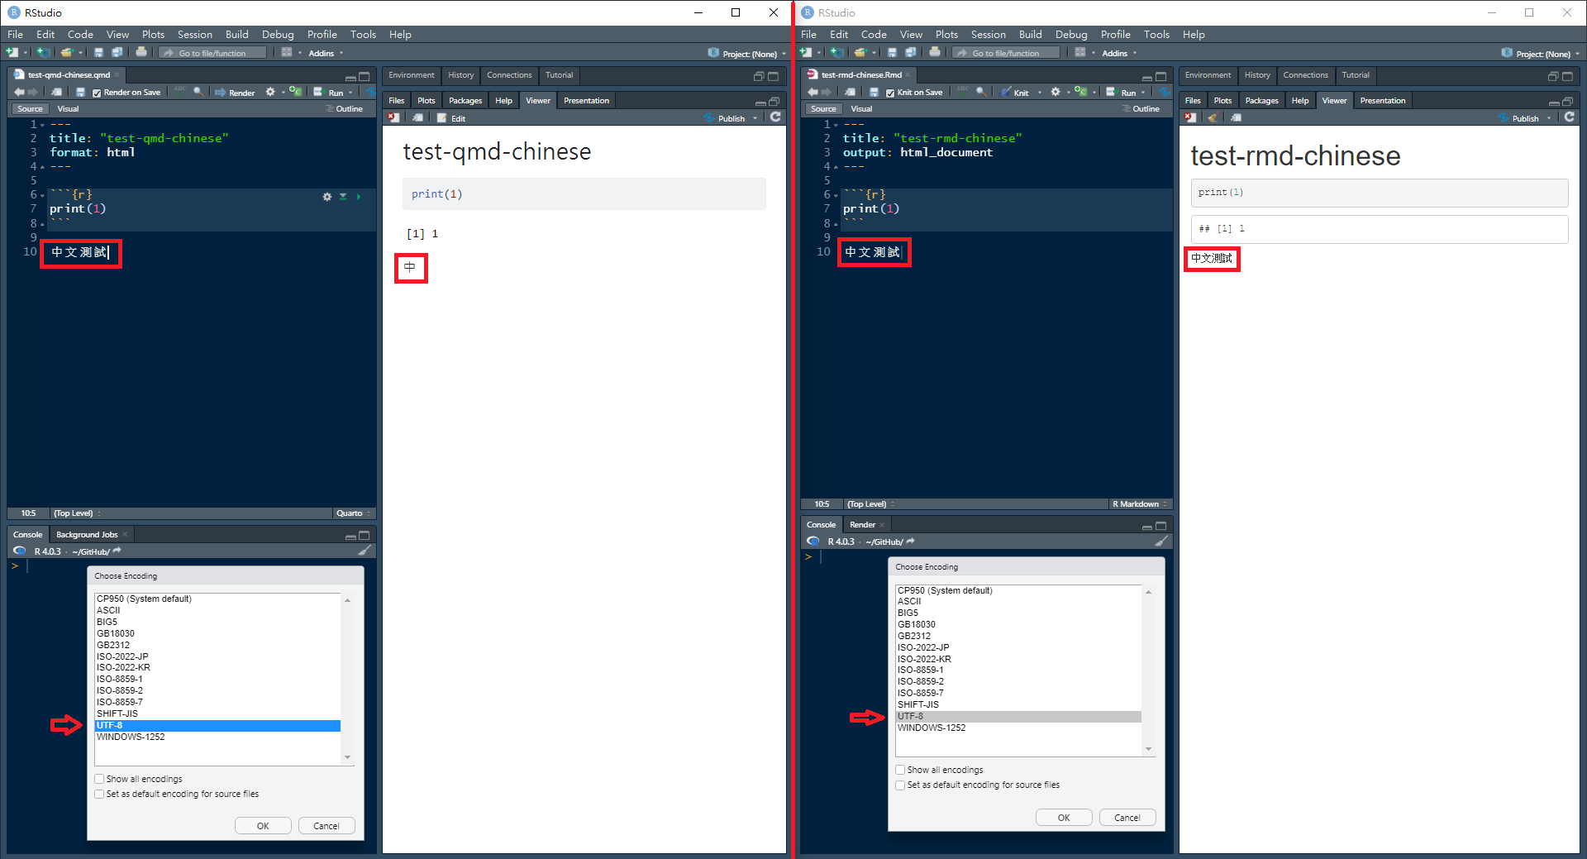
Task: Save all icon in right RStudio toolbar
Action: click(x=911, y=52)
